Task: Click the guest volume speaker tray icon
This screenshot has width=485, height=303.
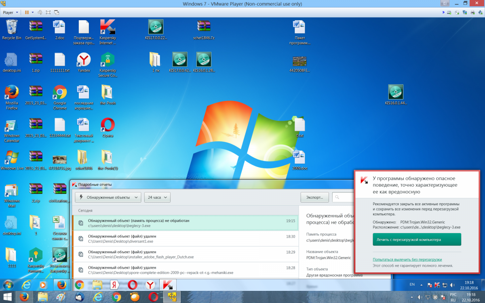Action: click(x=451, y=285)
